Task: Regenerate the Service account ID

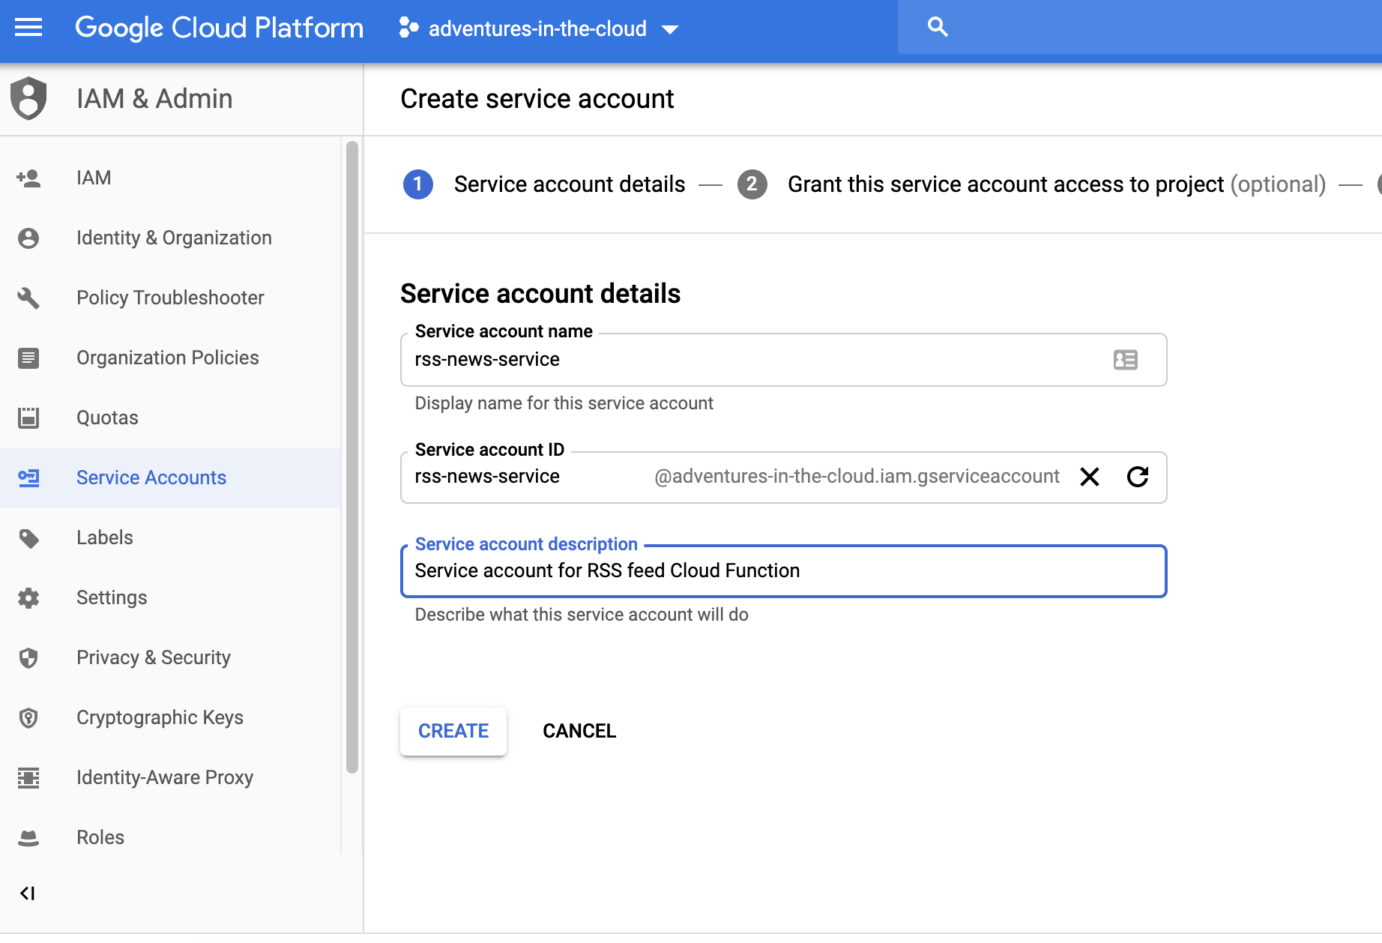Action: click(x=1137, y=477)
